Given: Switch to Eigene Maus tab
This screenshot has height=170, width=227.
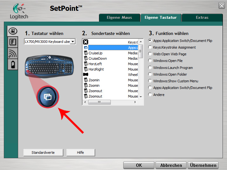Looking at the screenshot, I should [119, 17].
